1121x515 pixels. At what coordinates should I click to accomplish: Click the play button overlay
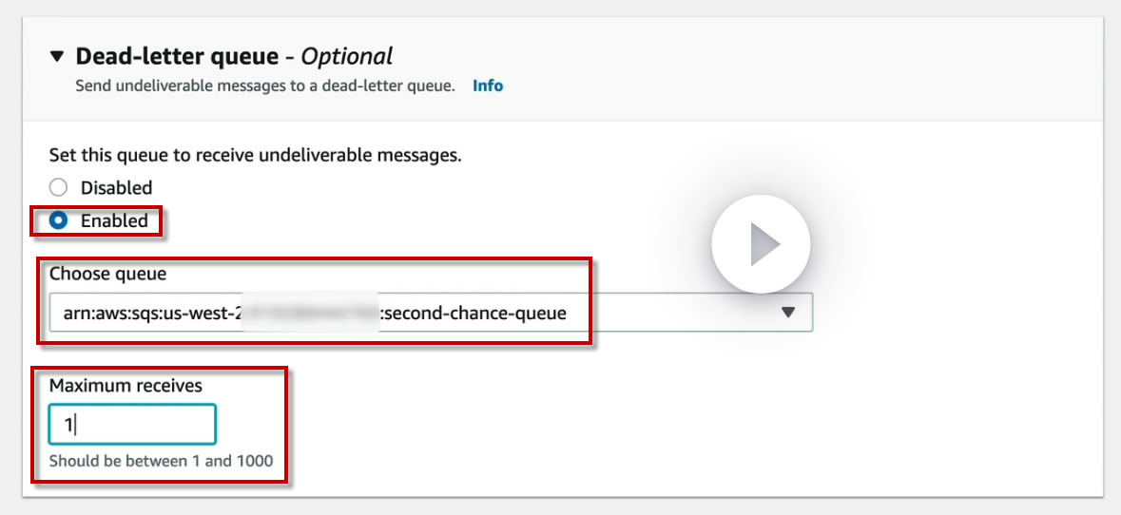pos(761,244)
